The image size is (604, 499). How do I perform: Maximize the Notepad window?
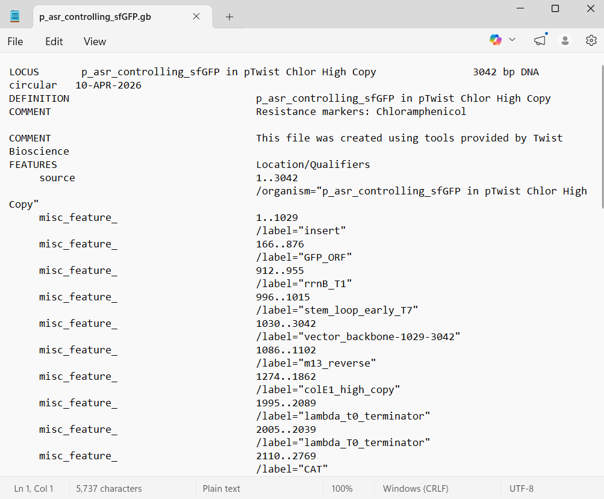pyautogui.click(x=555, y=8)
